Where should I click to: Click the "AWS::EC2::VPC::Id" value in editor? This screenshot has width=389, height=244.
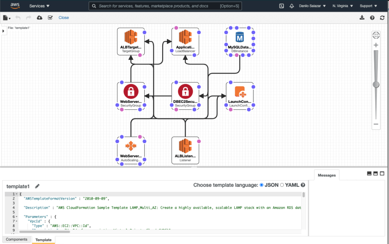[70, 226]
